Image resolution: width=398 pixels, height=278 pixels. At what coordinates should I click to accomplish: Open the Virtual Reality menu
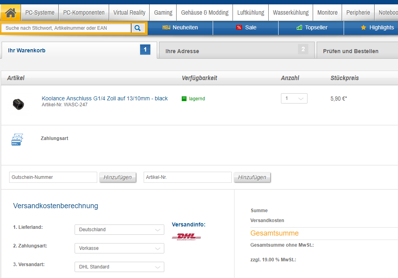(x=129, y=12)
